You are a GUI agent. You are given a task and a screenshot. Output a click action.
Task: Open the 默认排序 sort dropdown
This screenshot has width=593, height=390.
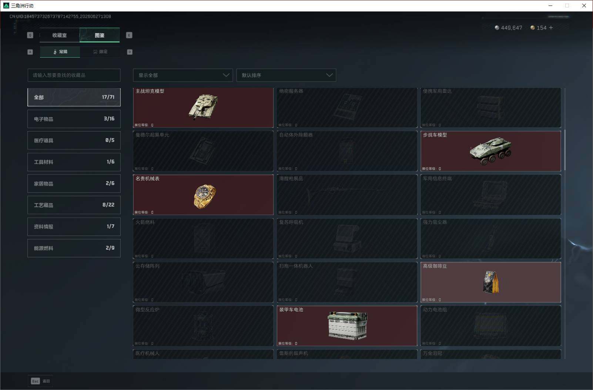pyautogui.click(x=286, y=75)
